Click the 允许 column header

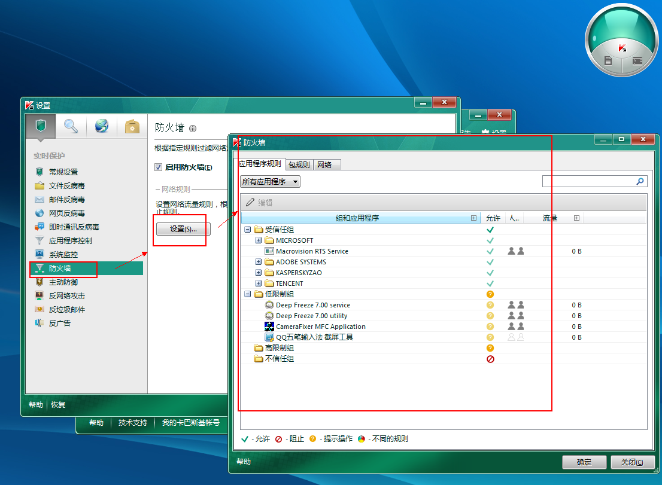click(x=493, y=218)
